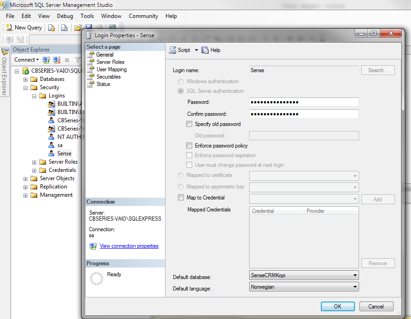Click the Help icon in the dialog toolbar

(205, 50)
